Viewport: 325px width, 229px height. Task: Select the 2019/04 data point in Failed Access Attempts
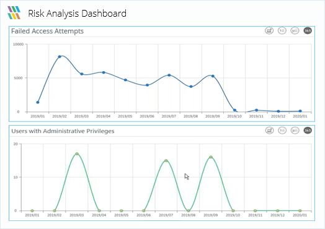[x=104, y=72]
